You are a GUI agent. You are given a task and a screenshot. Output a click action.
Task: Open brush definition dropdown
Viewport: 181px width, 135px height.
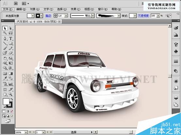[119, 16]
